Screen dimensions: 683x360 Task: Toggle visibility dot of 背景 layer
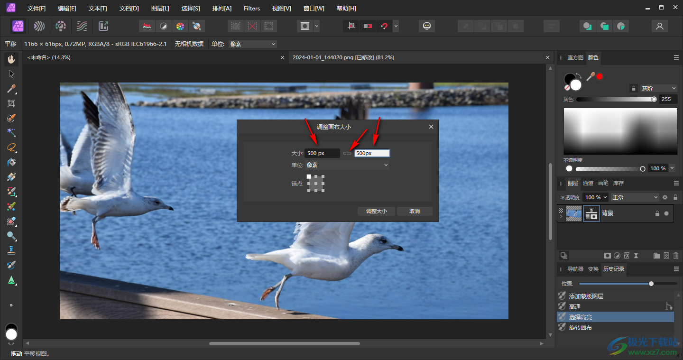click(x=666, y=213)
